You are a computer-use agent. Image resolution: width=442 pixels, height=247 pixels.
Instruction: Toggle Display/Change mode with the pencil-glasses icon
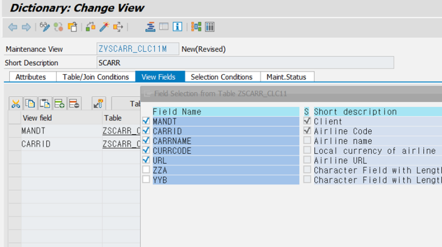(45, 27)
